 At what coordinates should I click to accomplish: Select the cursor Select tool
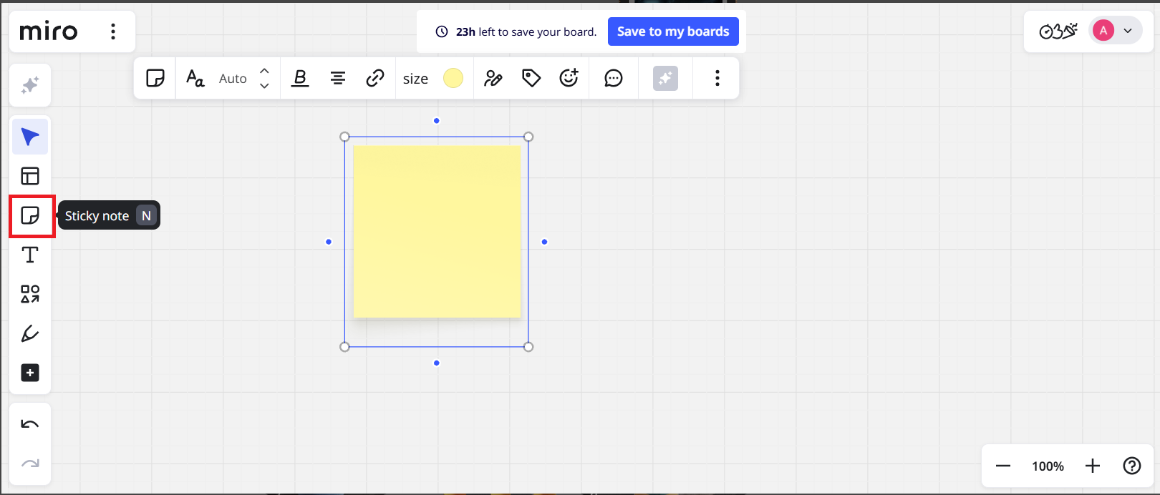[x=30, y=137]
